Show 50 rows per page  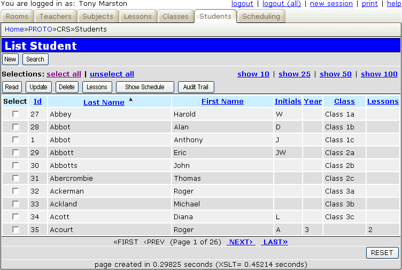[335, 74]
